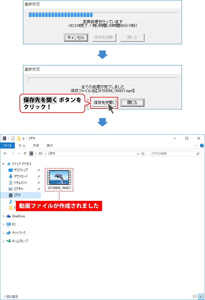This screenshot has height=300, width=205.
Task: Select ネットワーク in navigation pane
Action: click(19, 233)
